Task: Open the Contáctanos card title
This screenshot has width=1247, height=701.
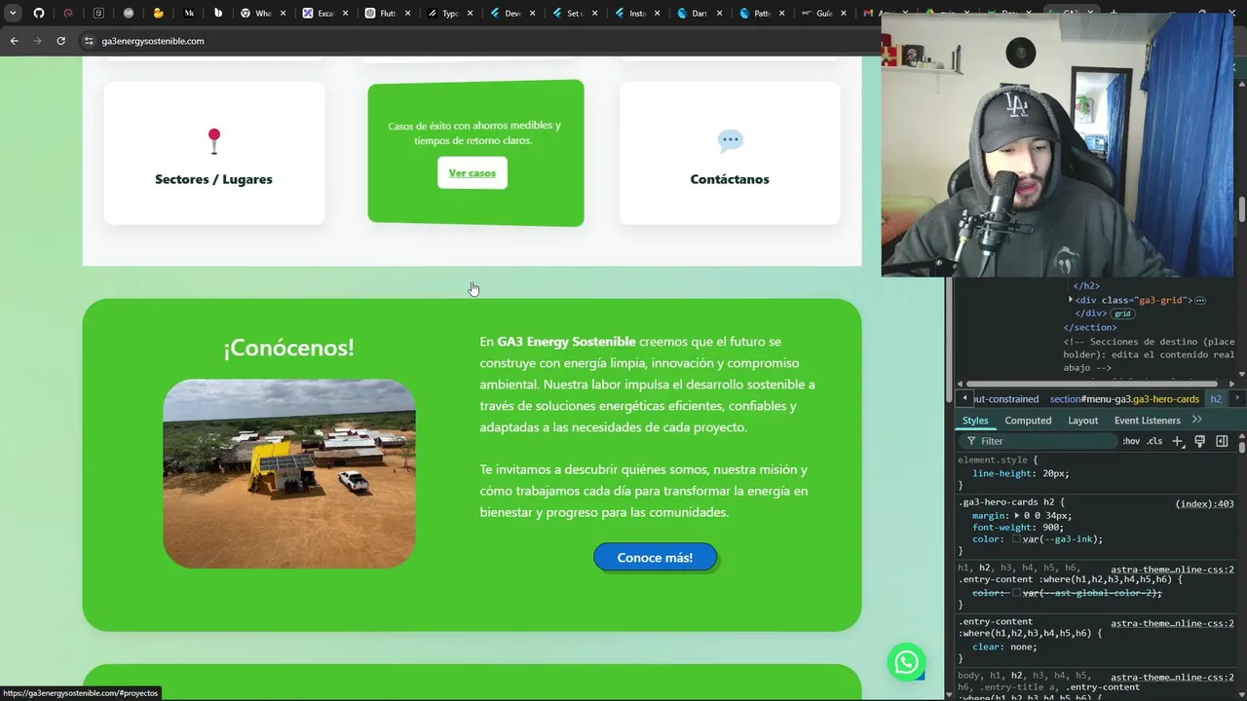Action: 730,179
